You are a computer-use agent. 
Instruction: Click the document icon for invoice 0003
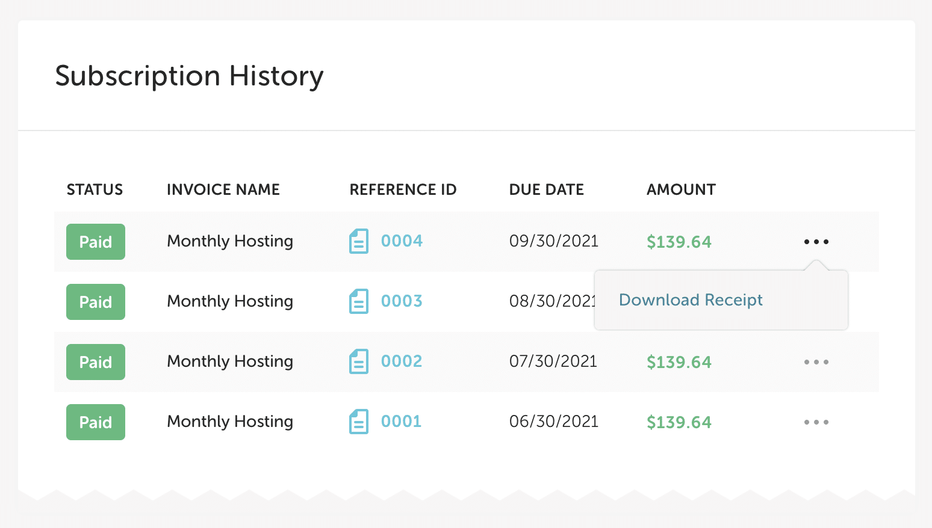(358, 301)
